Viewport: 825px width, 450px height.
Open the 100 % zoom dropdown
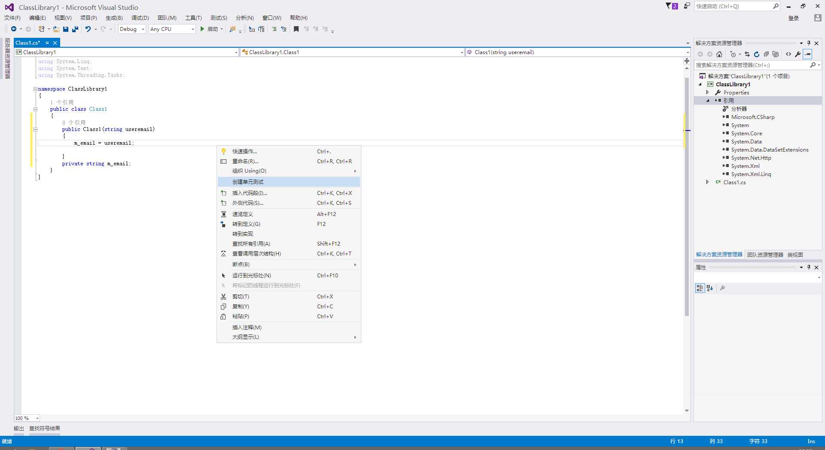click(x=27, y=418)
